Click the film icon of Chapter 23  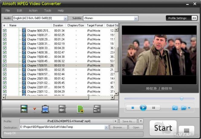coord(24,92)
